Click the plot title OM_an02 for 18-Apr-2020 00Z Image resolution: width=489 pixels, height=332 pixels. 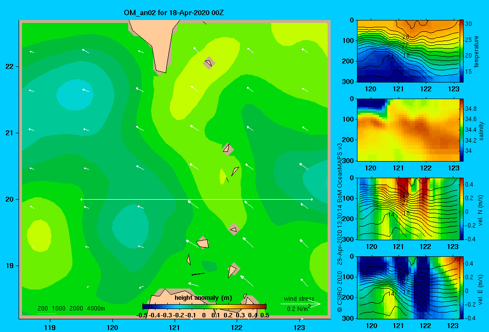(x=174, y=13)
